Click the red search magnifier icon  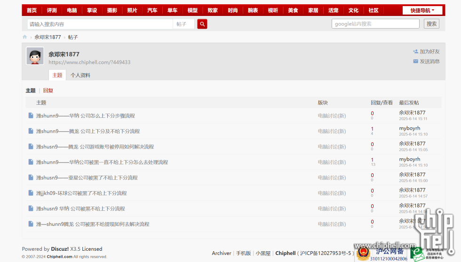click(202, 24)
